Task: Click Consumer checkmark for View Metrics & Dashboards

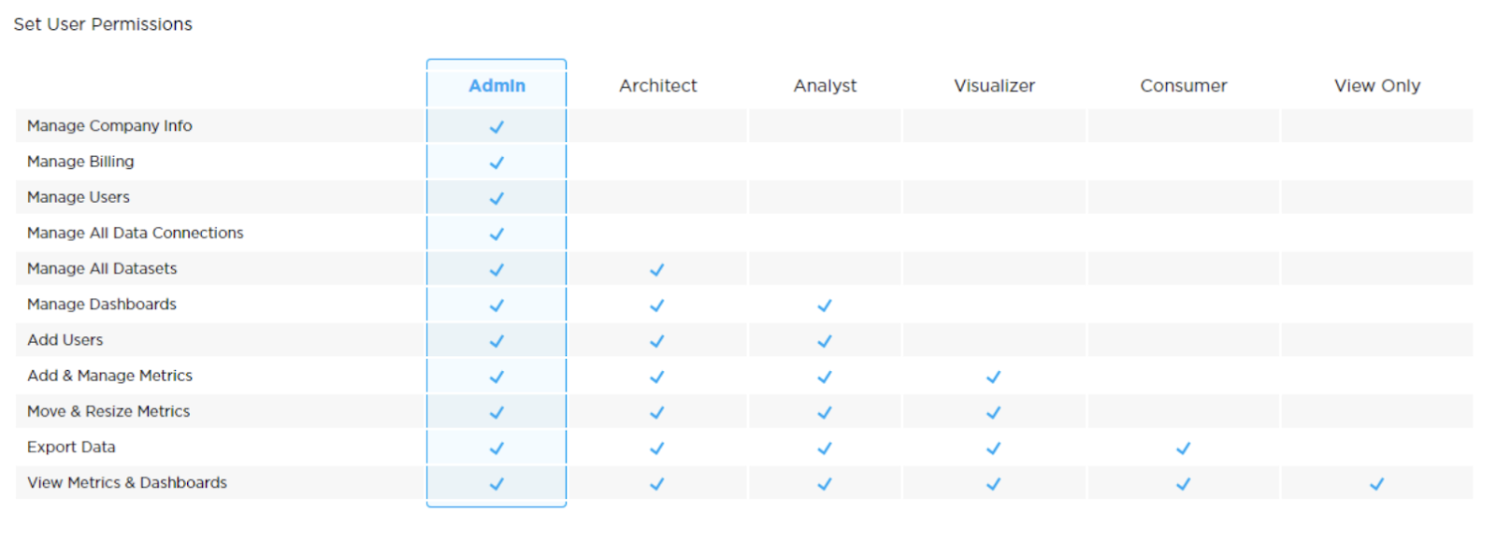Action: click(1183, 484)
